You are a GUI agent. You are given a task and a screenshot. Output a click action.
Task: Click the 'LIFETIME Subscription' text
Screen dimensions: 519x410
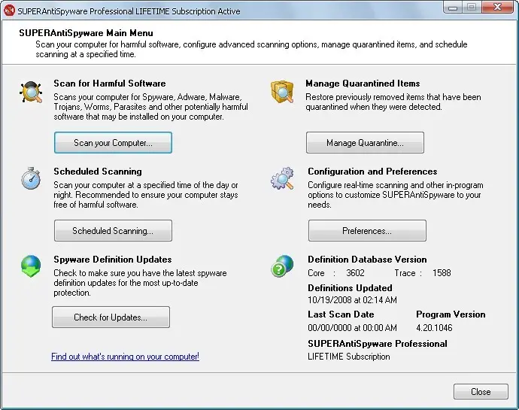(349, 357)
